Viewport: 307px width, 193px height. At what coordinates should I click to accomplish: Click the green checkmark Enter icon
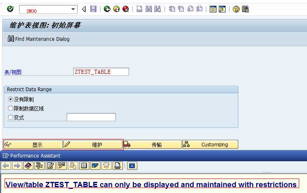tap(10, 9)
